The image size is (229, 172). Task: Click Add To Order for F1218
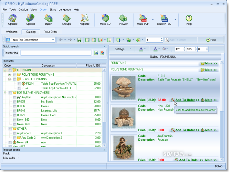[x=185, y=100]
